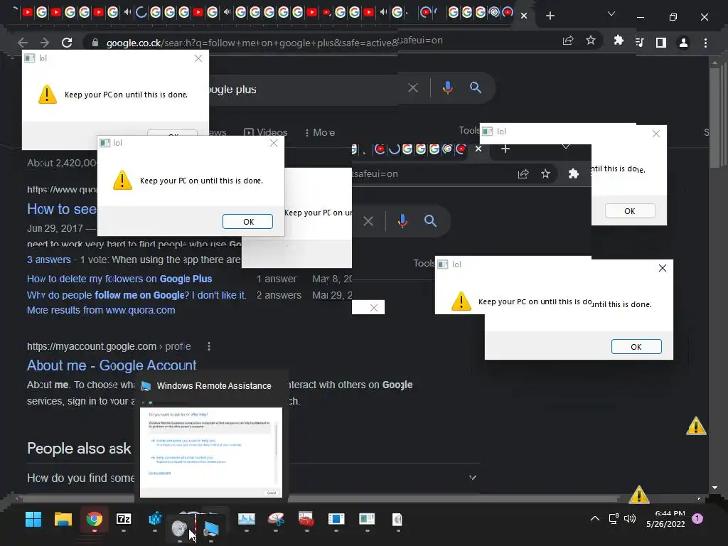Open the More dropdown in the search filters
The image size is (728, 546).
(x=320, y=133)
